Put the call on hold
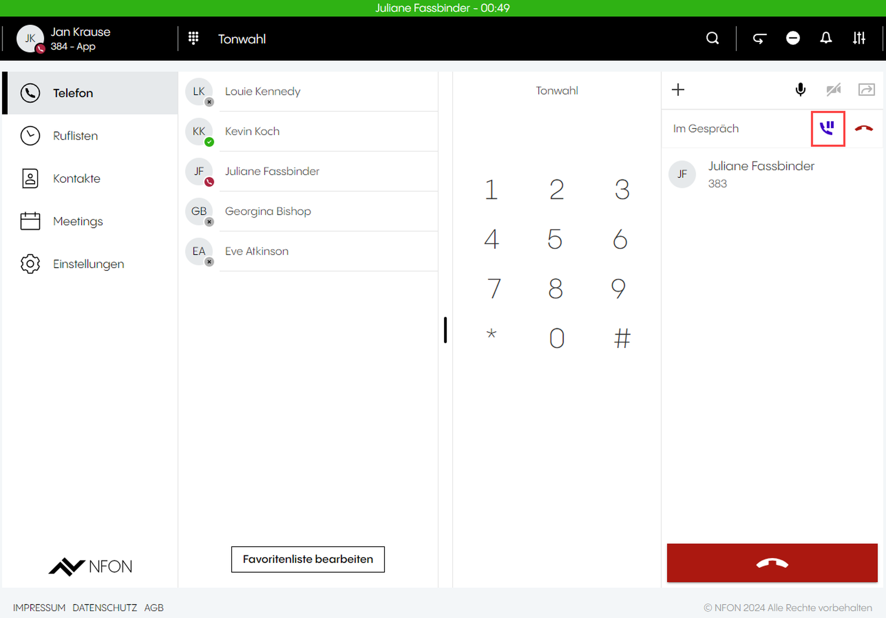Image resolution: width=886 pixels, height=618 pixels. 828,129
